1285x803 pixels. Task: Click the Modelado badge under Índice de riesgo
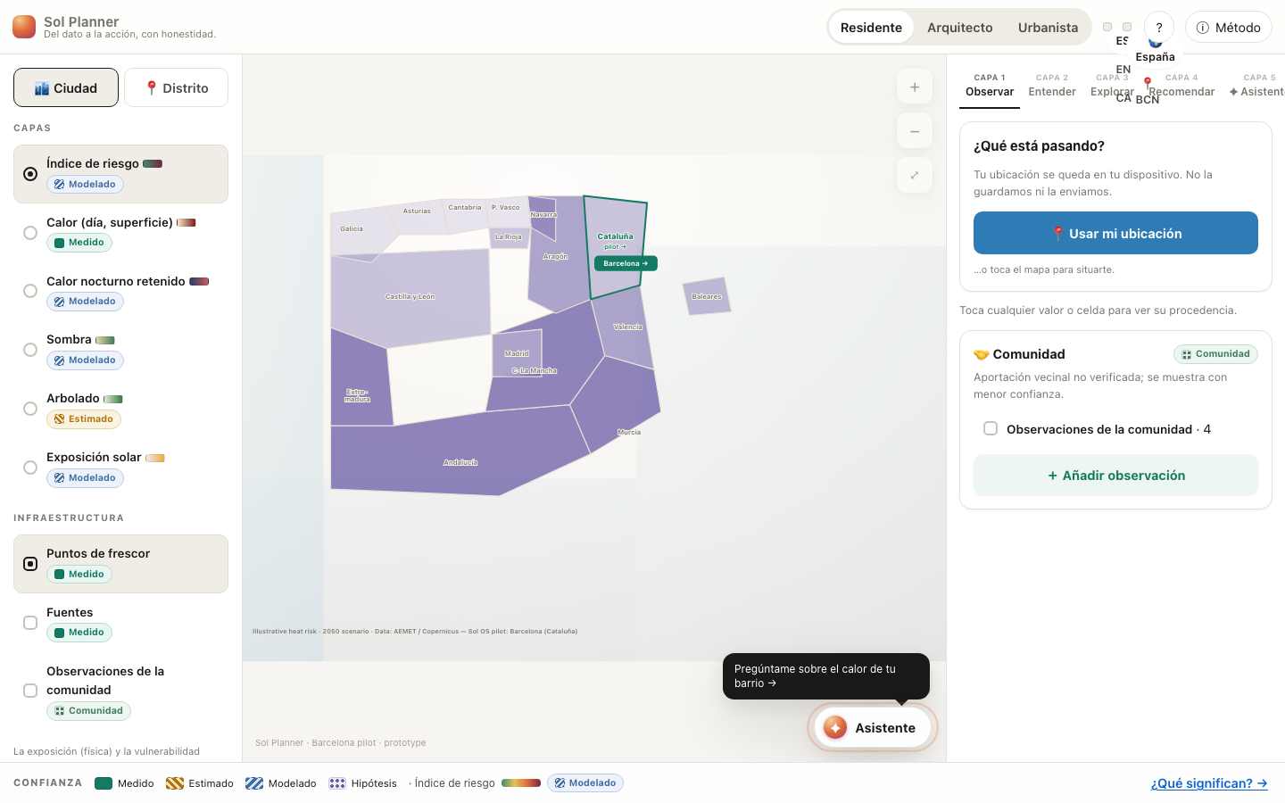[x=85, y=185]
